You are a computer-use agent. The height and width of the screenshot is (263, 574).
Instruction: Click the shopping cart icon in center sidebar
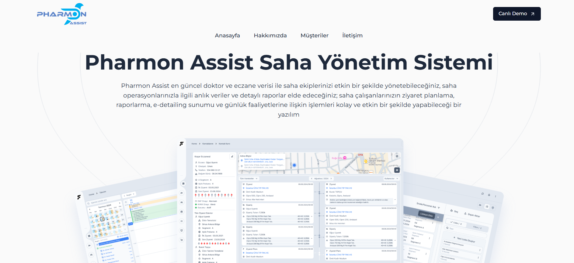182,240
